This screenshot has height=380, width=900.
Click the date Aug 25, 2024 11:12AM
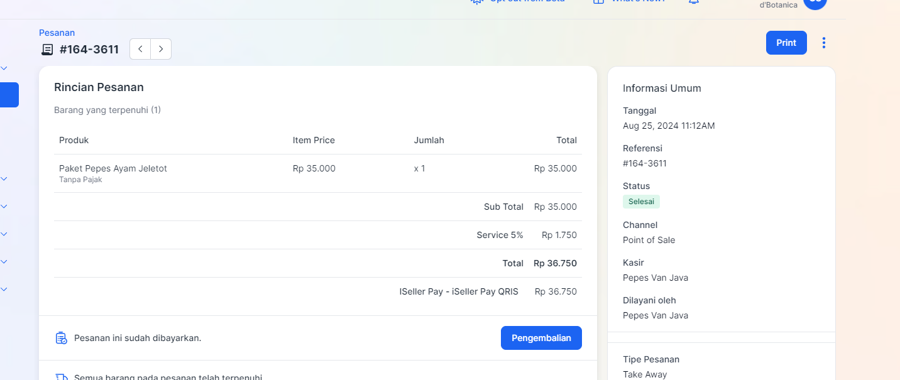pyautogui.click(x=669, y=126)
